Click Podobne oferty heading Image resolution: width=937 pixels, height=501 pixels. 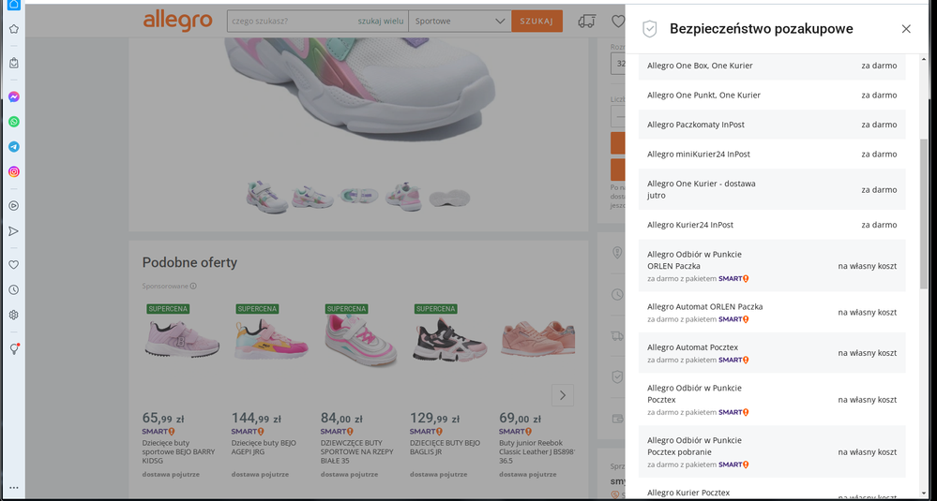[x=189, y=262]
